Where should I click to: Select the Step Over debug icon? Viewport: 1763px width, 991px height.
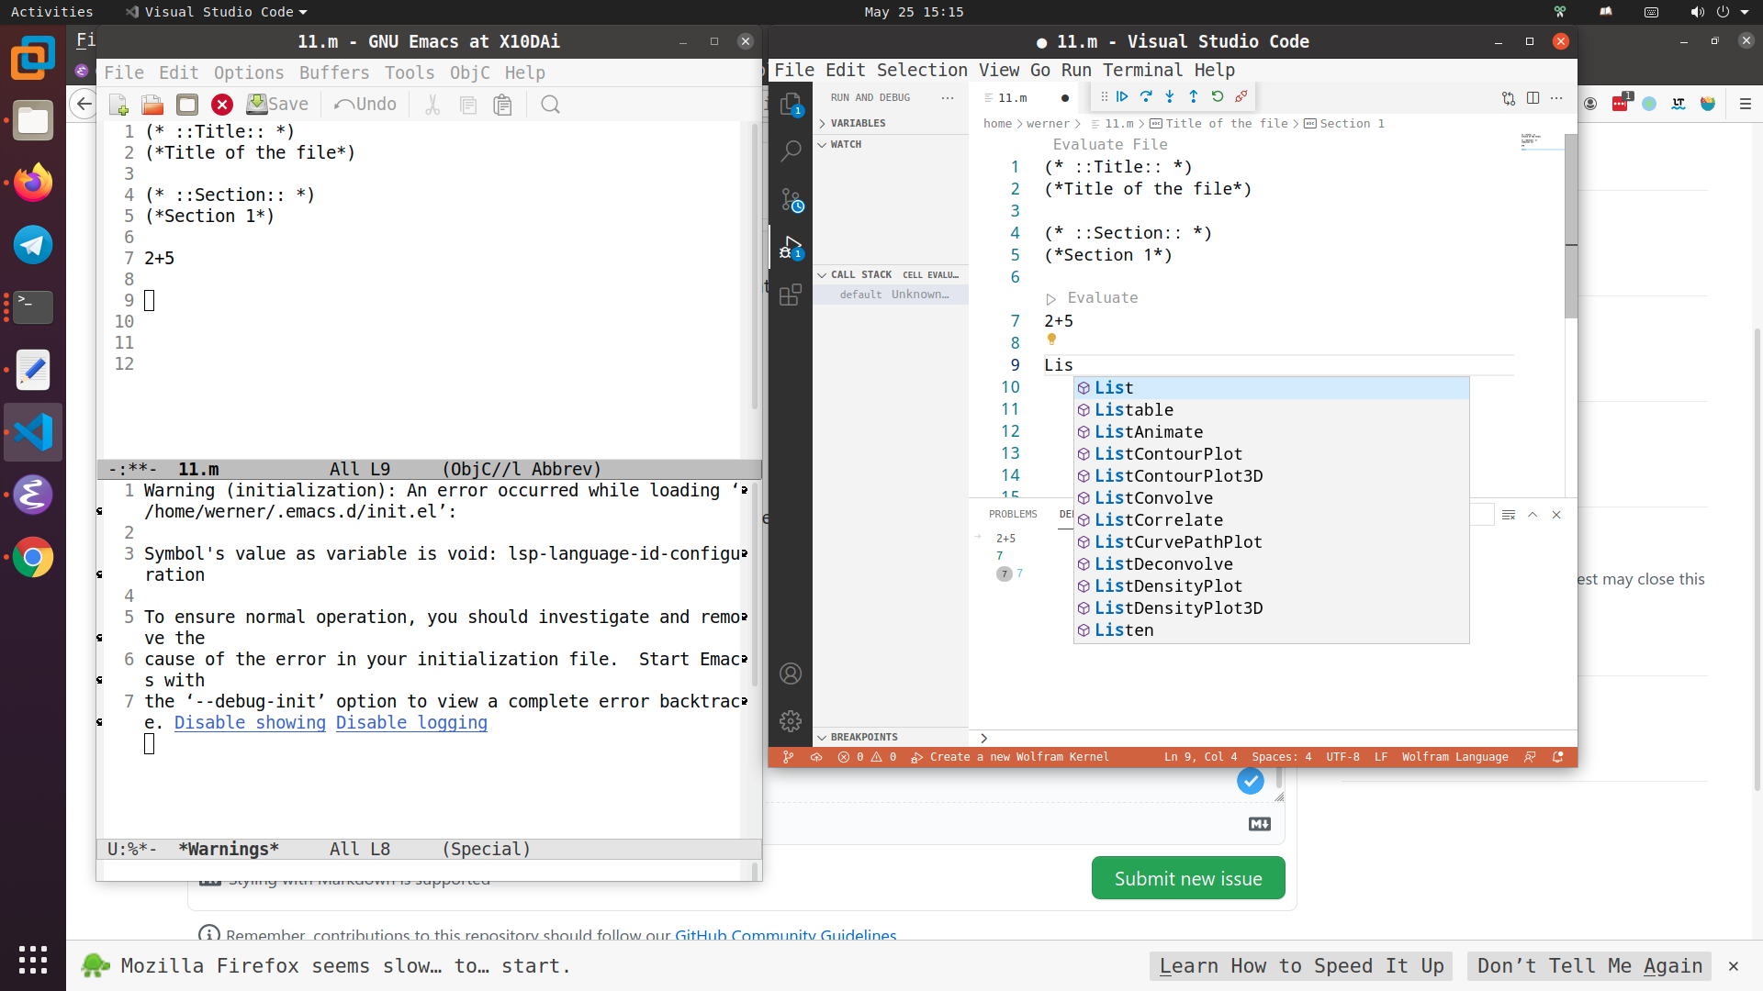coord(1146,96)
